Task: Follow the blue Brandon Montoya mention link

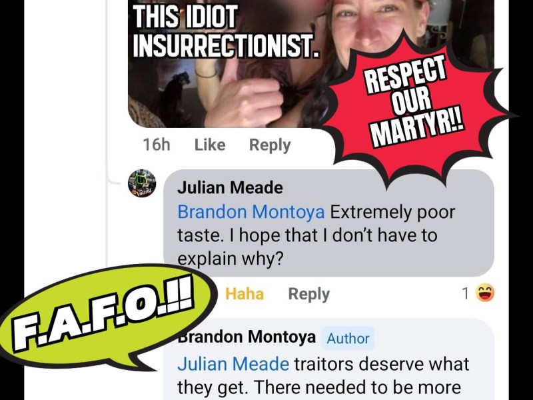Action: tap(251, 212)
